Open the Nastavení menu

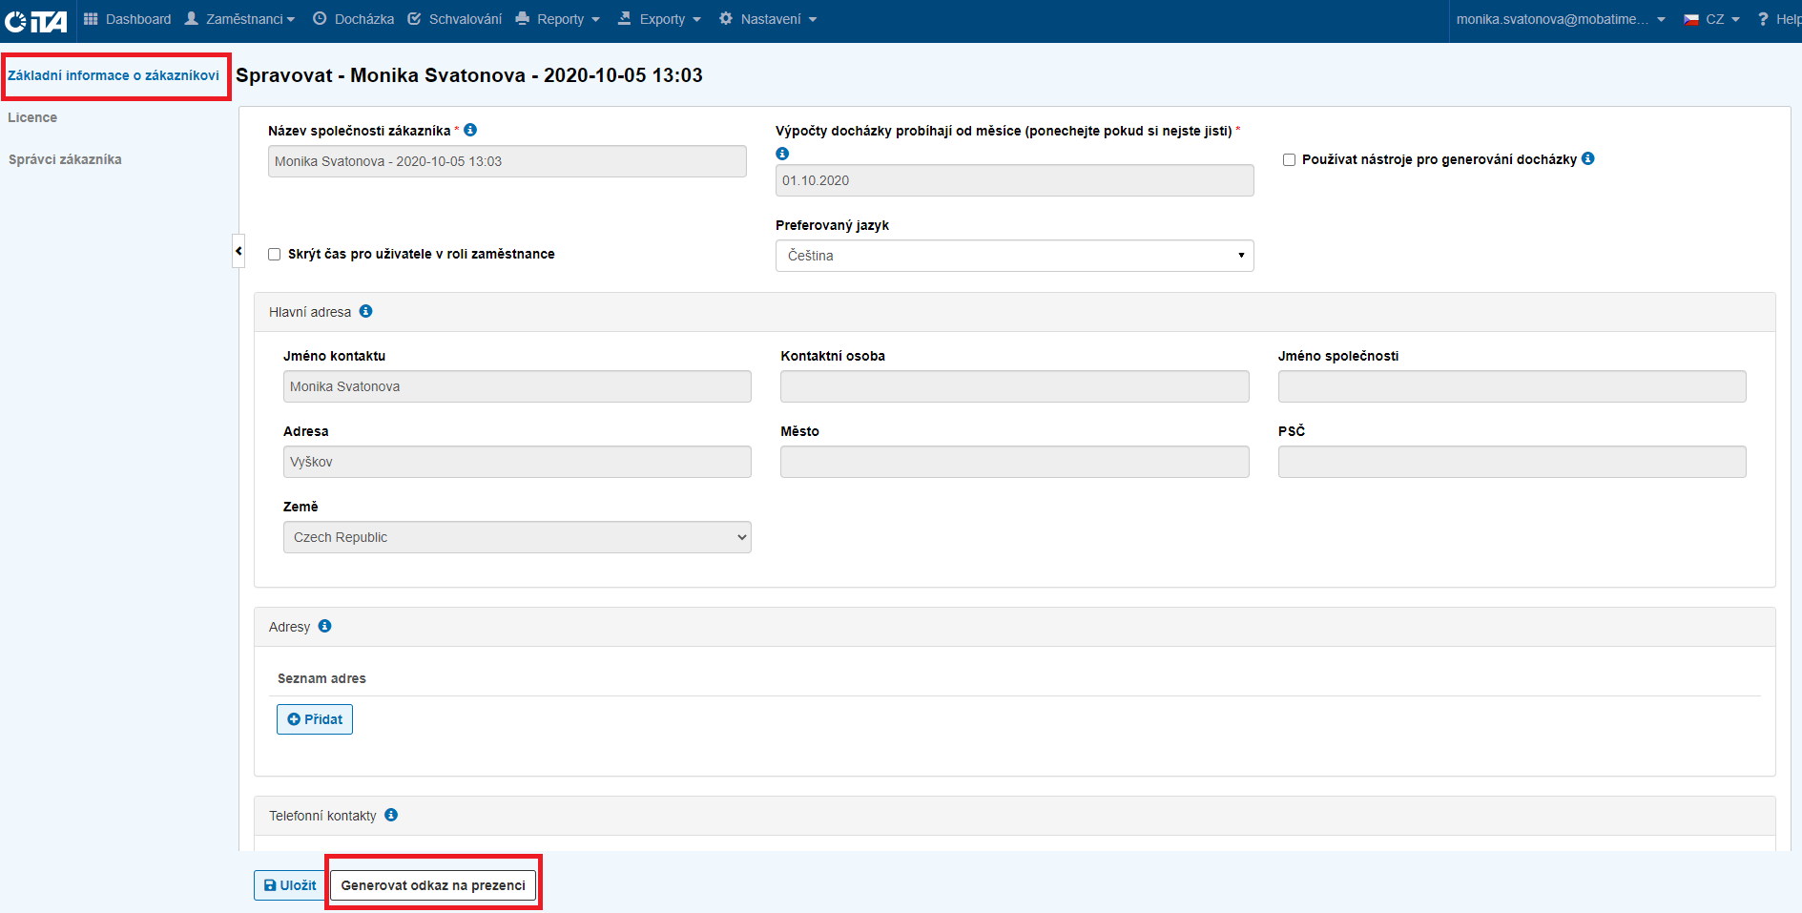tap(769, 19)
